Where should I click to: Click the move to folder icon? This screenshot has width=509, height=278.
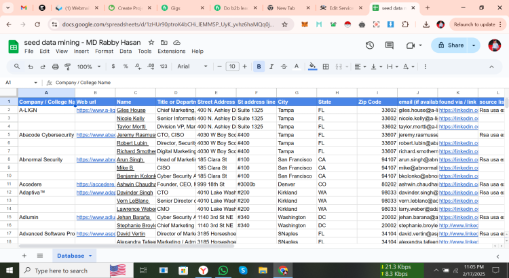tap(164, 43)
